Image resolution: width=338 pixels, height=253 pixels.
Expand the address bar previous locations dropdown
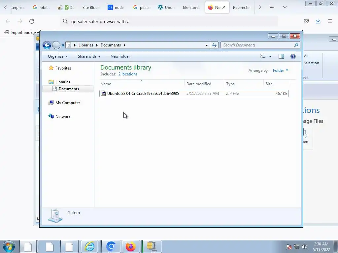coord(207,45)
